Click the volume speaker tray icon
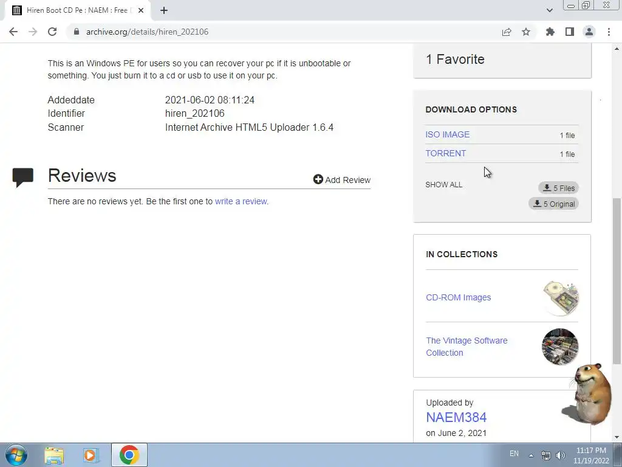Image resolution: width=622 pixels, height=467 pixels. pyautogui.click(x=560, y=455)
